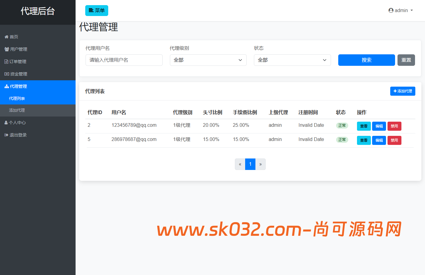425x275 pixels.
Task: Click username 286978687@qq.com cell
Action: 134,139
